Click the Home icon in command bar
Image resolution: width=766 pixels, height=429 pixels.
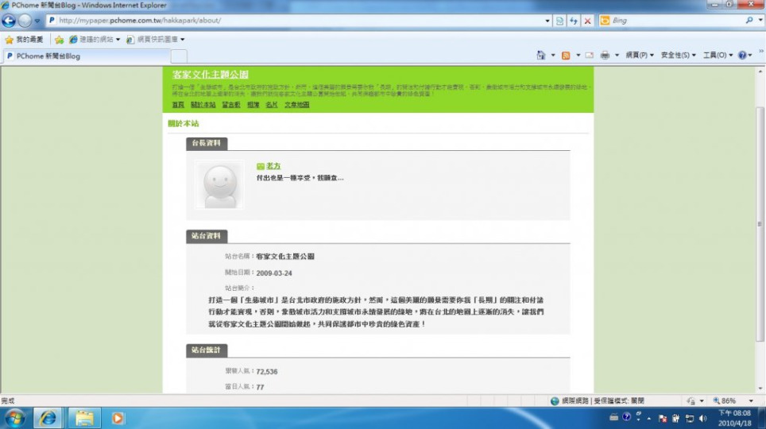(541, 56)
